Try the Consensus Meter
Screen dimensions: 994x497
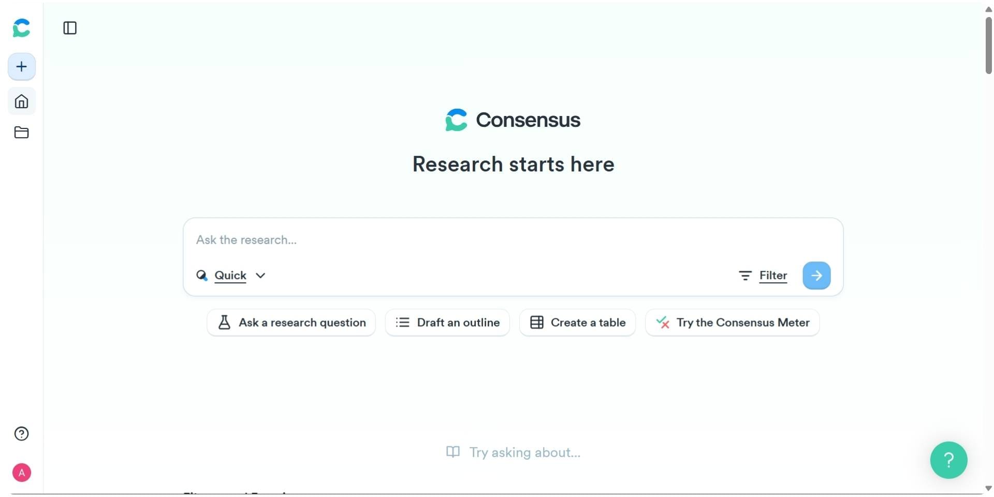pyautogui.click(x=732, y=322)
